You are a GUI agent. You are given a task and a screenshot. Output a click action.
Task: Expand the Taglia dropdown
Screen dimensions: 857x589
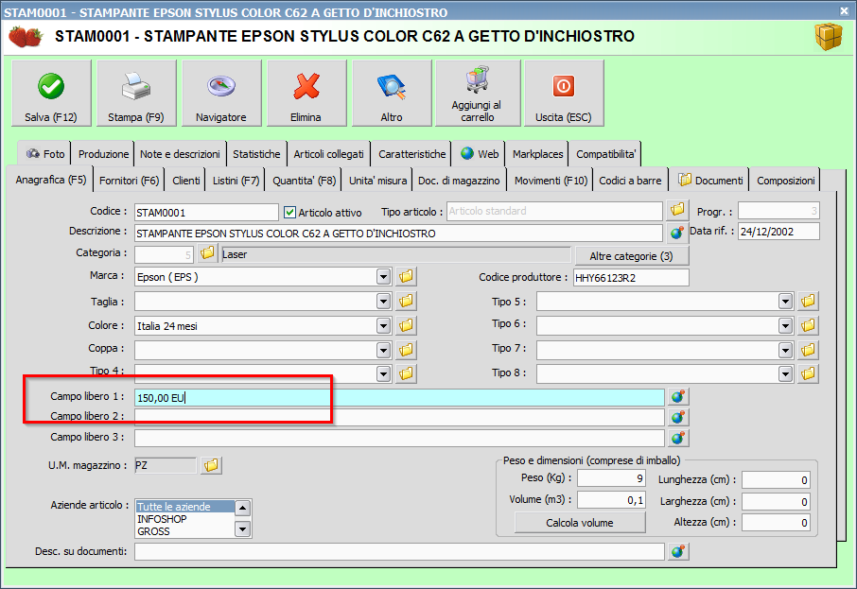pyautogui.click(x=384, y=301)
